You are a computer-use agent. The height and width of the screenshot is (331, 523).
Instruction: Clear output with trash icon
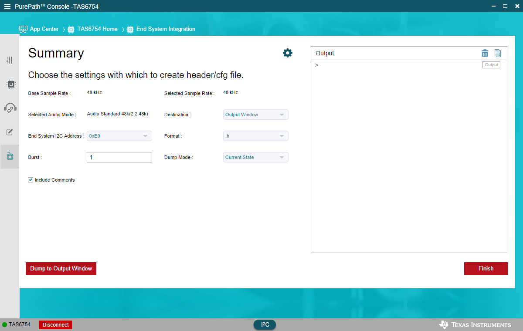click(x=485, y=53)
